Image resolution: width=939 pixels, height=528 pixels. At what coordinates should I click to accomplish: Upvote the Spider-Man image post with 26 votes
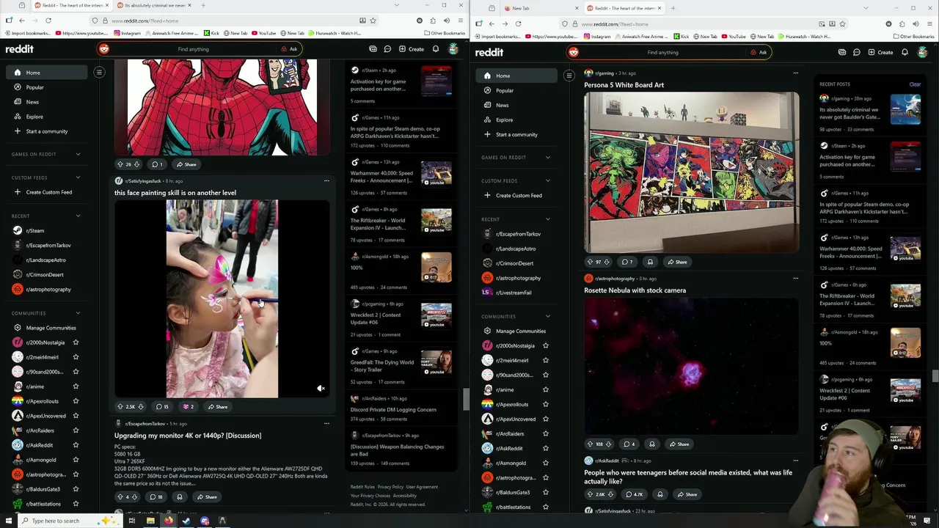pos(120,164)
